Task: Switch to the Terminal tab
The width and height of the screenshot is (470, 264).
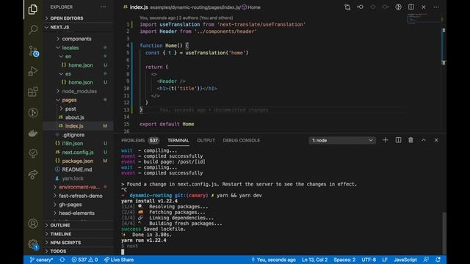Action: coord(178,140)
